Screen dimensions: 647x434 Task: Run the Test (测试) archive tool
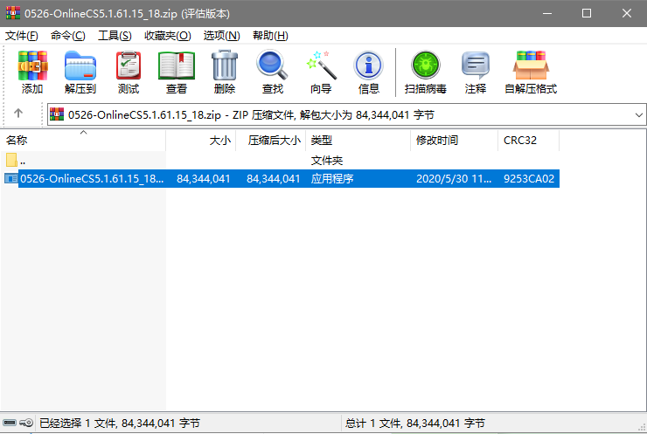click(x=129, y=72)
